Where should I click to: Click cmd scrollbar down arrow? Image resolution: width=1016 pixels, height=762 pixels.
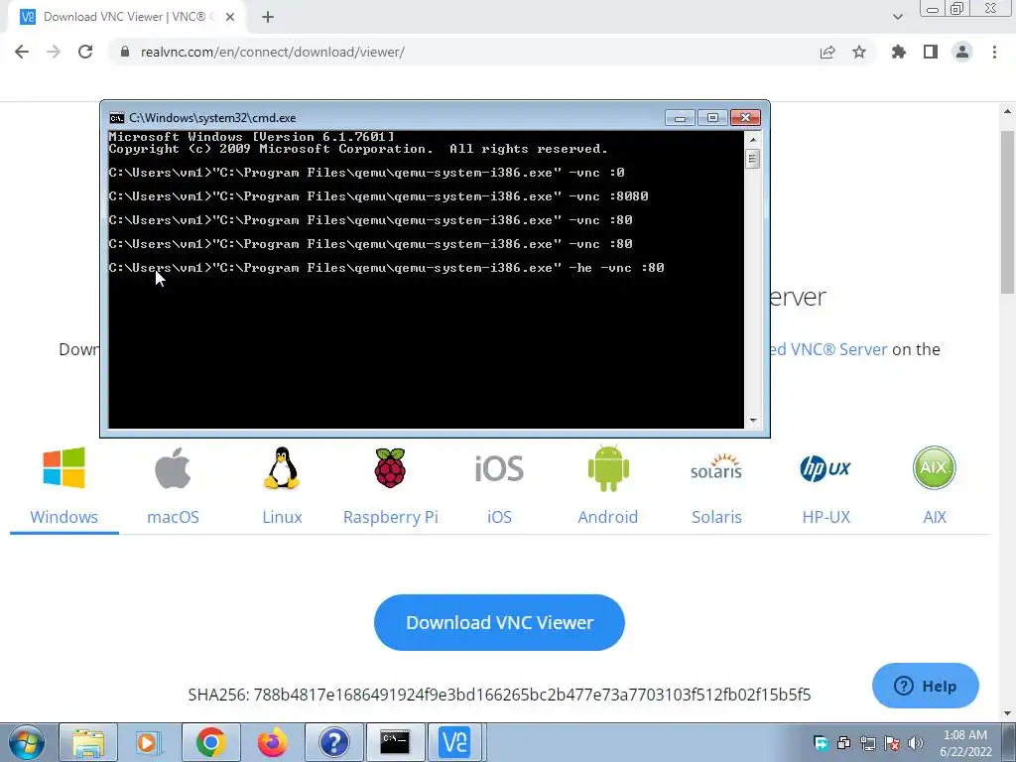752,421
